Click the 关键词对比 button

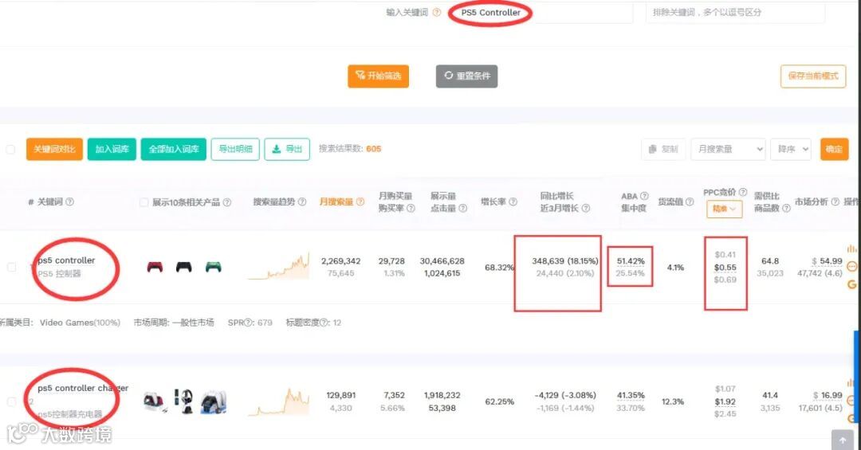coord(54,149)
